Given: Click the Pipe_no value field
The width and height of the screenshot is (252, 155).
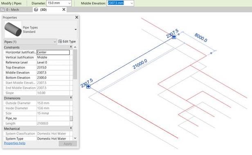Looking at the screenshot, I should [x=53, y=118].
